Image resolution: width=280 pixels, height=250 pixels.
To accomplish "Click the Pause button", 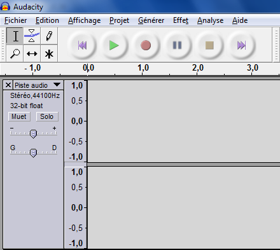I will click(178, 45).
